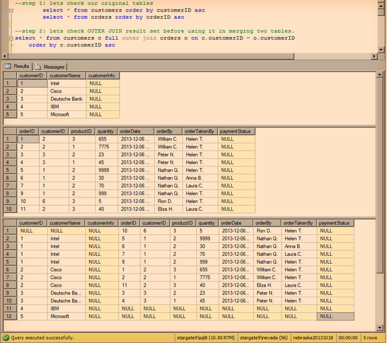The image size is (387, 343).
Task: Click the orderDate header in the orders grid
Action: click(x=136, y=131)
